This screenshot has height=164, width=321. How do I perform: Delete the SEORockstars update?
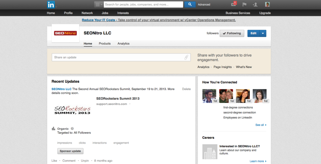186,89
